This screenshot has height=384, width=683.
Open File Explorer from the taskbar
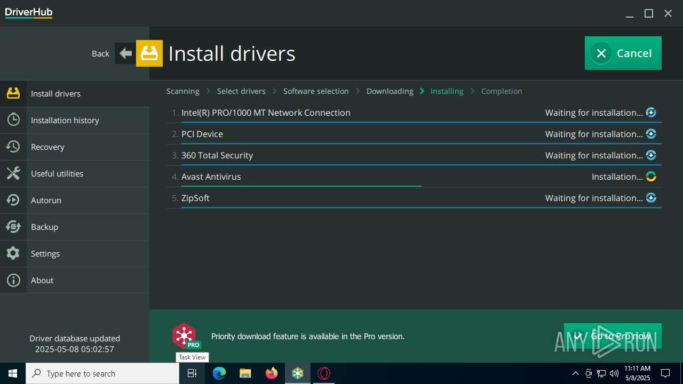245,373
